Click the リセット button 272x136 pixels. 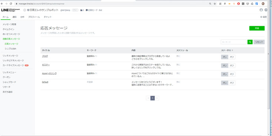click(x=259, y=42)
